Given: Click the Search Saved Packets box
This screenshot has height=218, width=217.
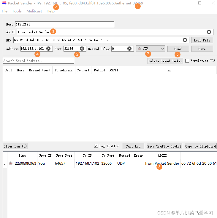Looking at the screenshot, I should click(x=38, y=61).
